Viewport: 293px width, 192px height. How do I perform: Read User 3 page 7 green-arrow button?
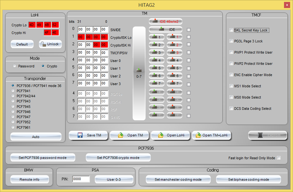[x=157, y=83]
